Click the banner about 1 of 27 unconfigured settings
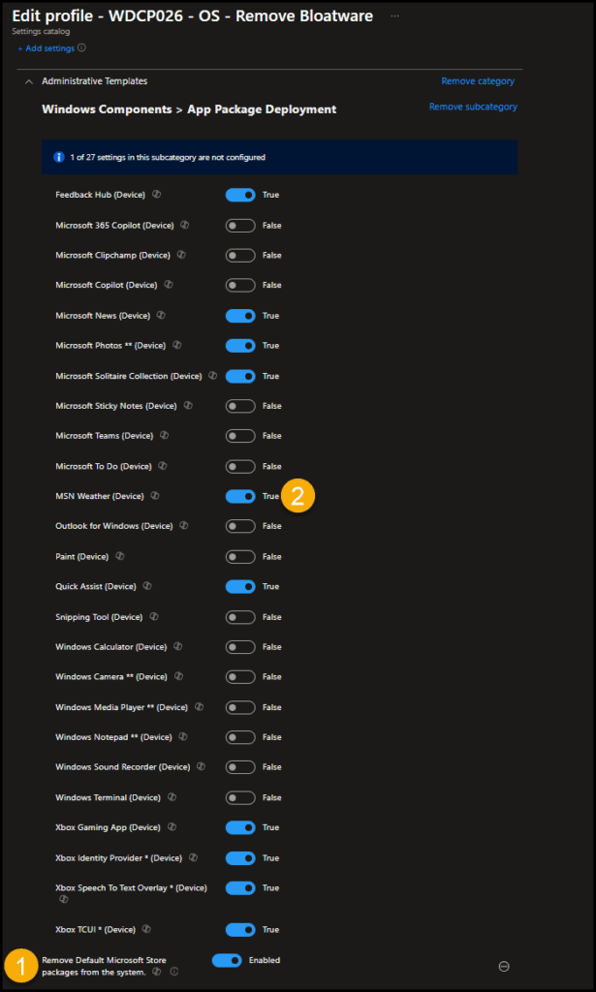Screen dimensions: 596x992 point(278,156)
